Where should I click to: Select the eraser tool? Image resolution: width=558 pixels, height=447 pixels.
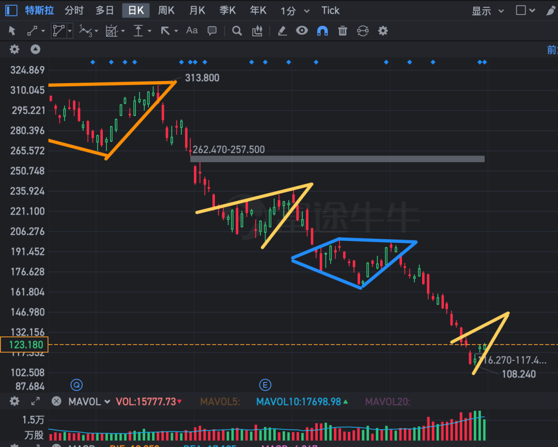click(x=282, y=31)
